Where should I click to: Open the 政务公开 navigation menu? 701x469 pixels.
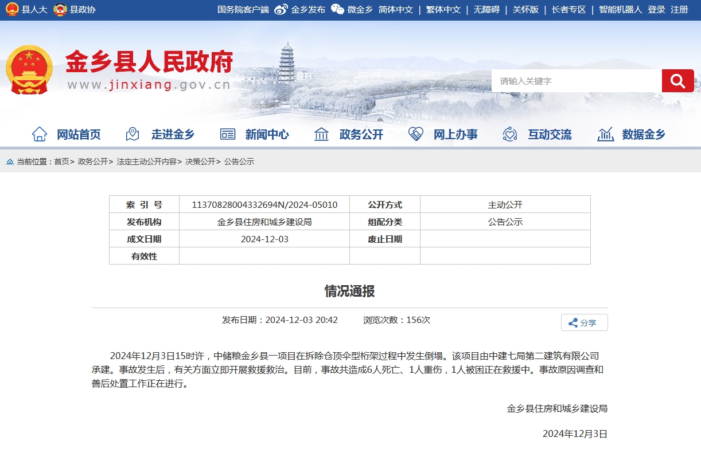point(361,135)
